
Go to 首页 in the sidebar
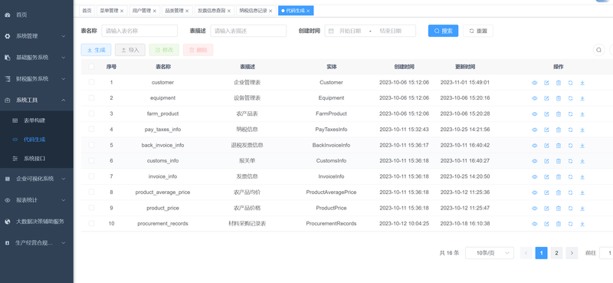click(36, 15)
